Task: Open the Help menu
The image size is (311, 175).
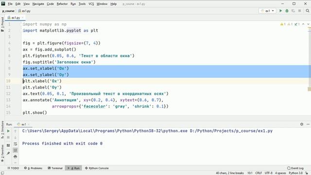Action: point(113,4)
